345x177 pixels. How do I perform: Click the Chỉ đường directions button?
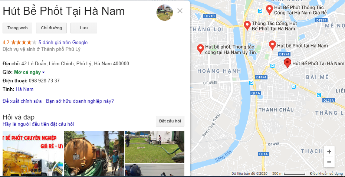point(51,28)
